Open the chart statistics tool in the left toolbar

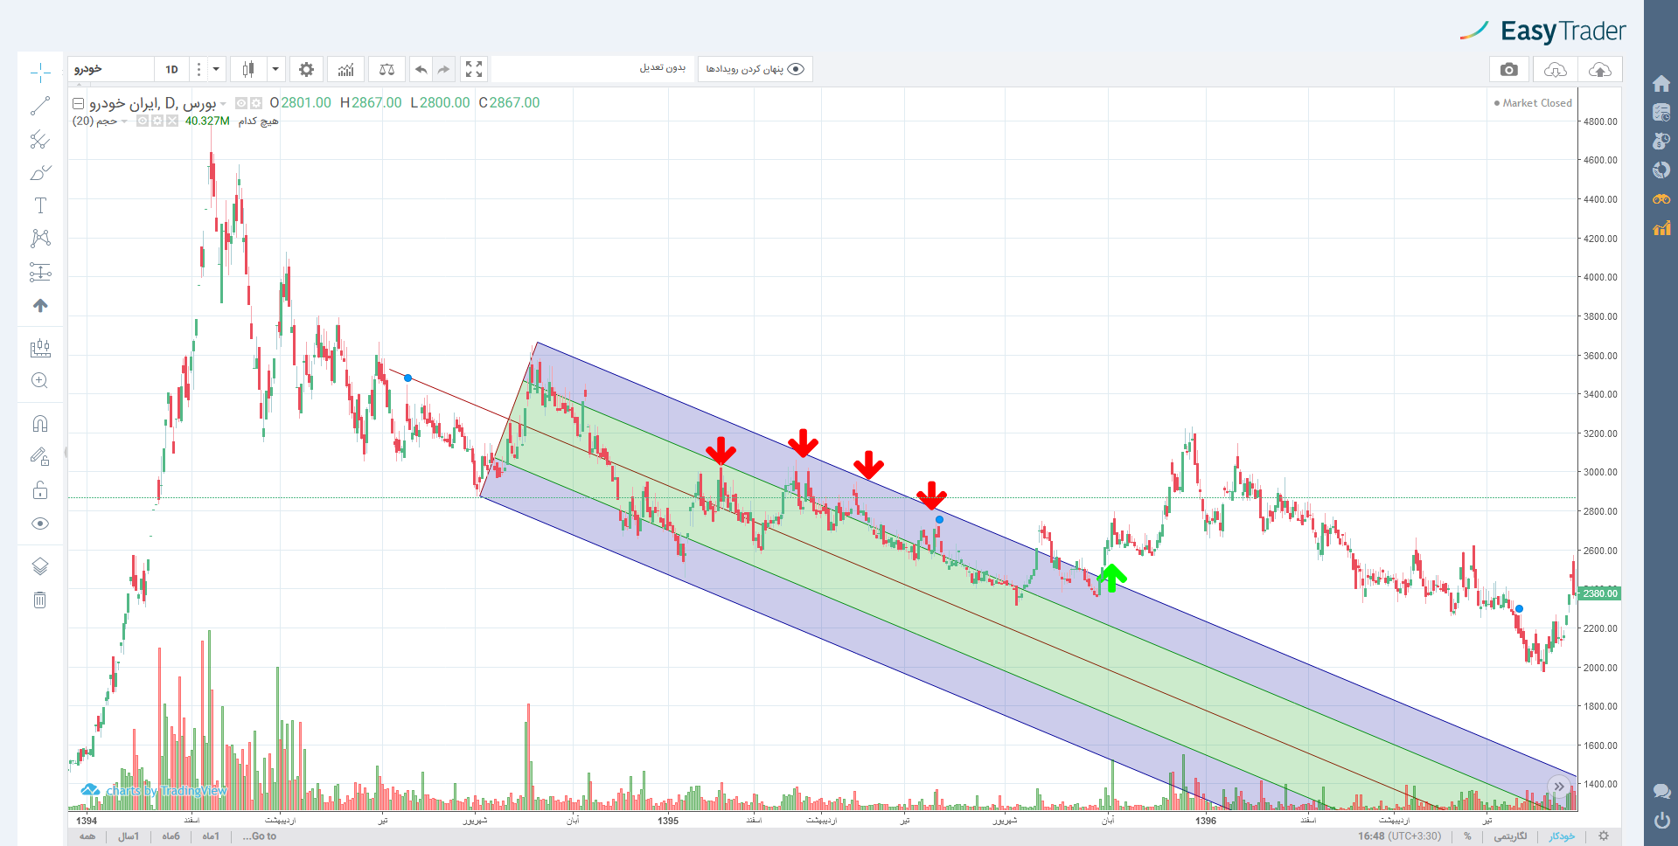40,348
